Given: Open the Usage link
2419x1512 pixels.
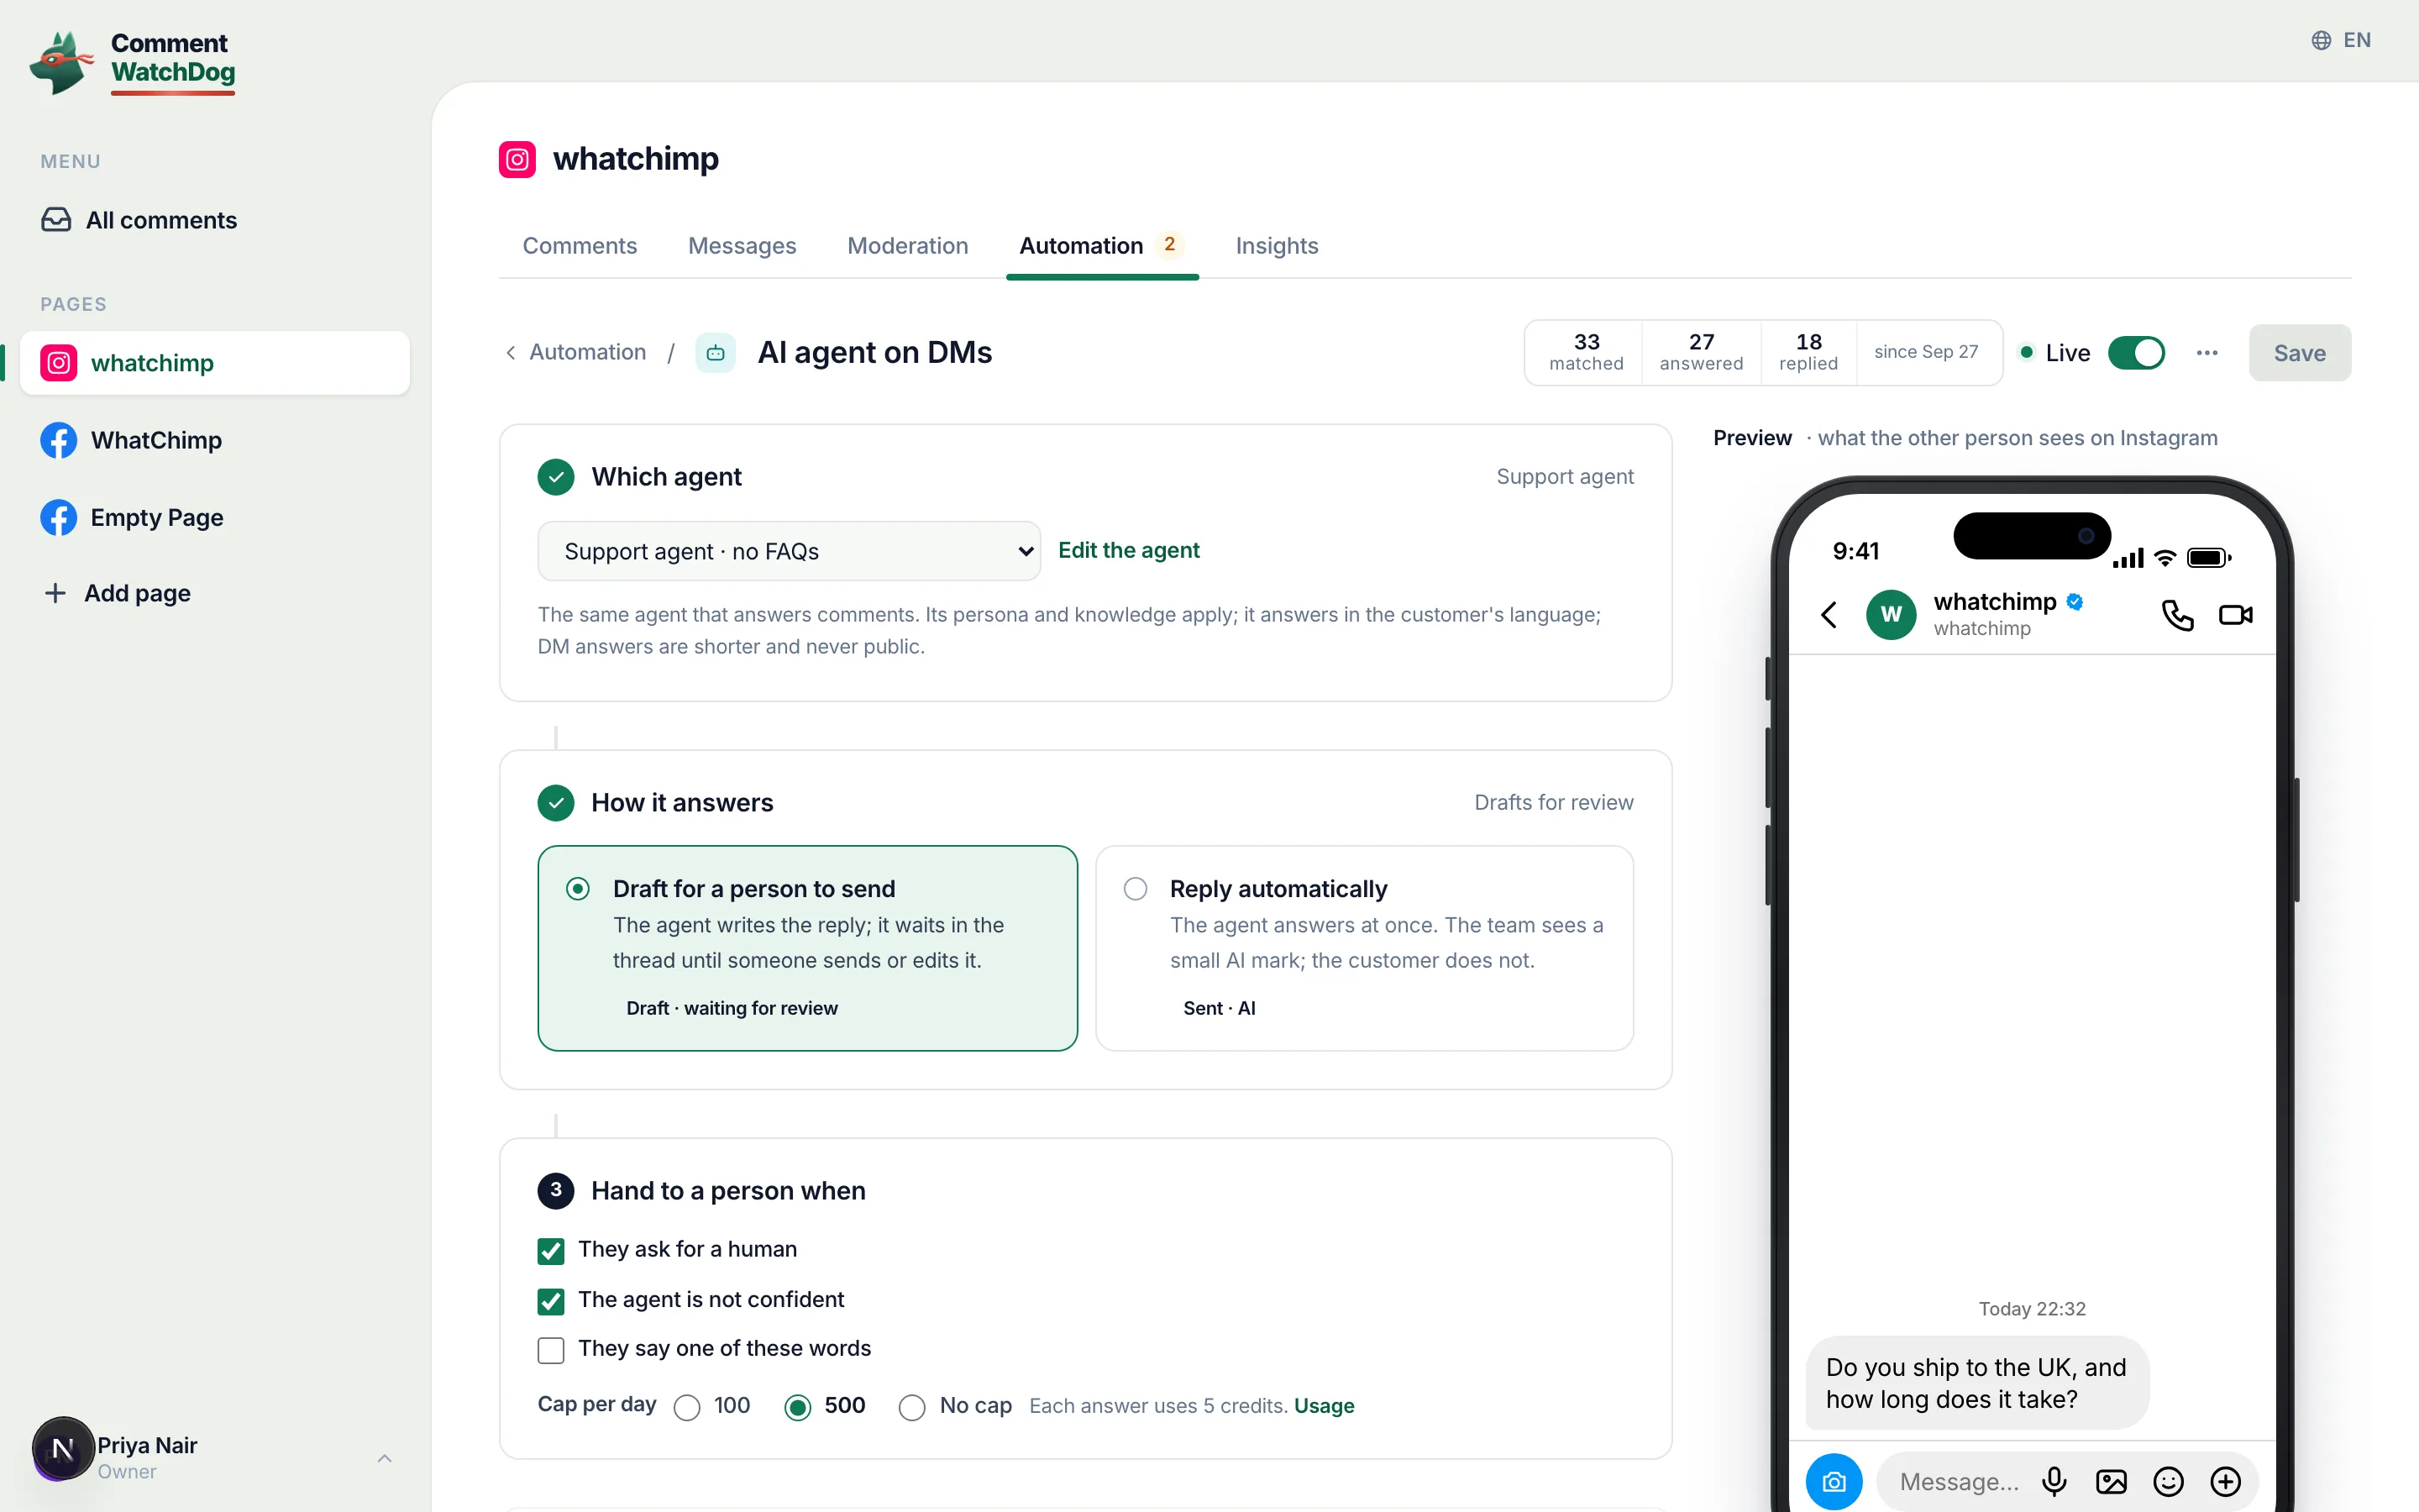Looking at the screenshot, I should pos(1324,1406).
